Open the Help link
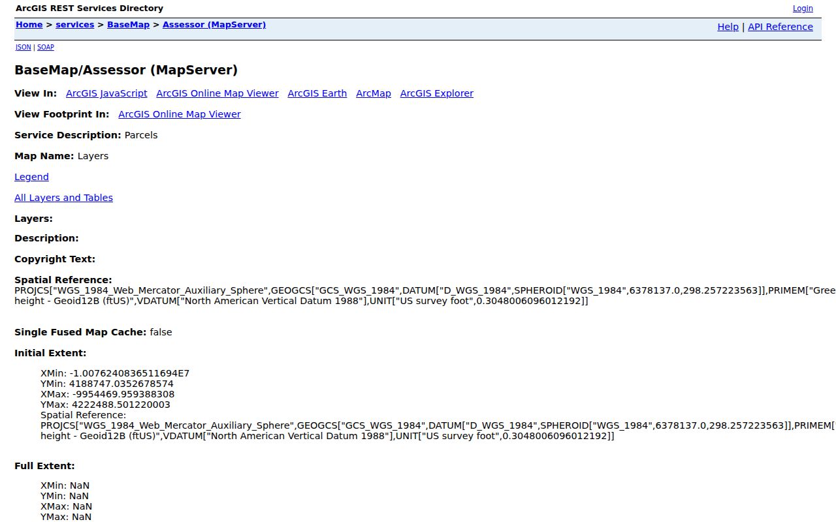836x522 pixels. tap(728, 27)
